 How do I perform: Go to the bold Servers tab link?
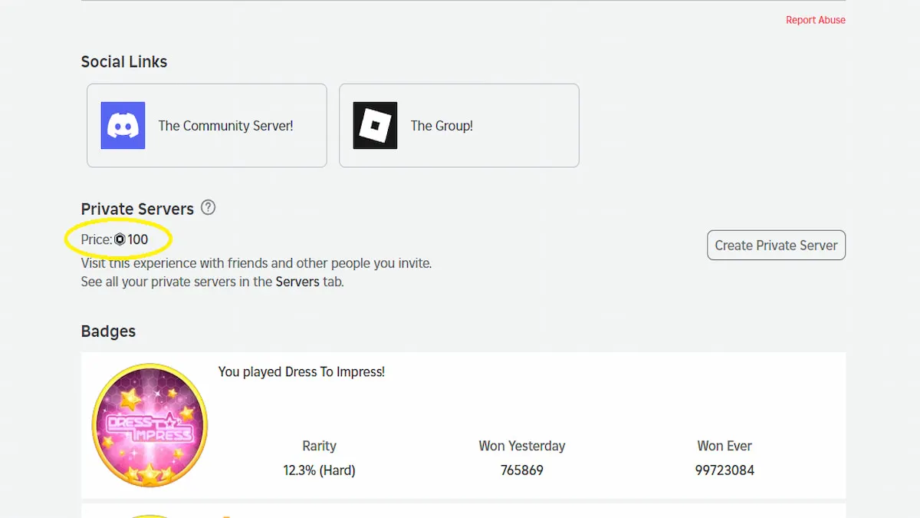(x=297, y=282)
